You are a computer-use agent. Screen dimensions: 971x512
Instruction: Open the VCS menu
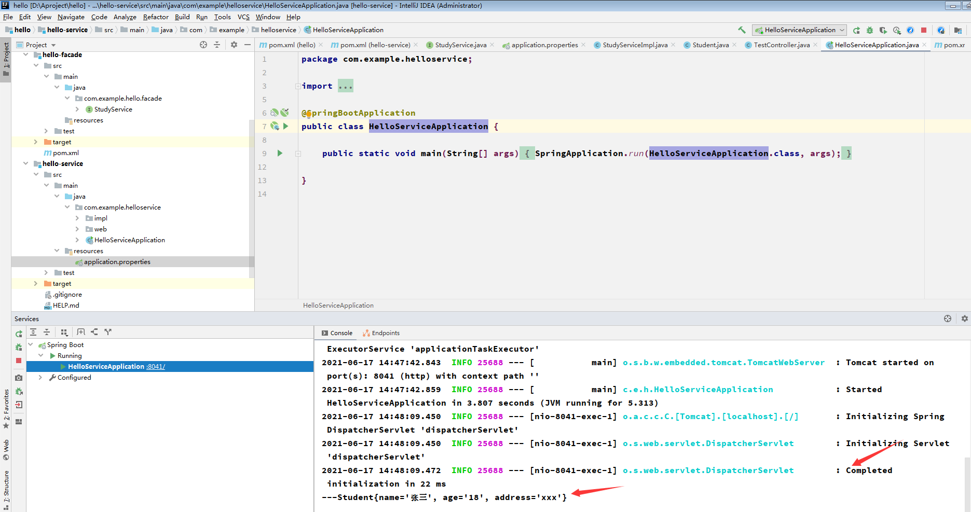click(243, 17)
